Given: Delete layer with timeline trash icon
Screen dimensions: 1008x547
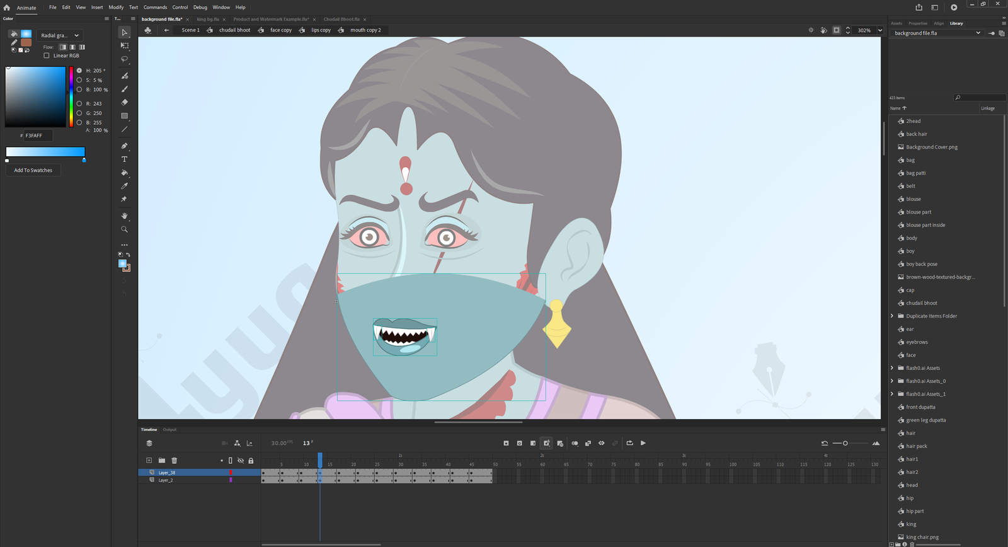Looking at the screenshot, I should click(175, 461).
